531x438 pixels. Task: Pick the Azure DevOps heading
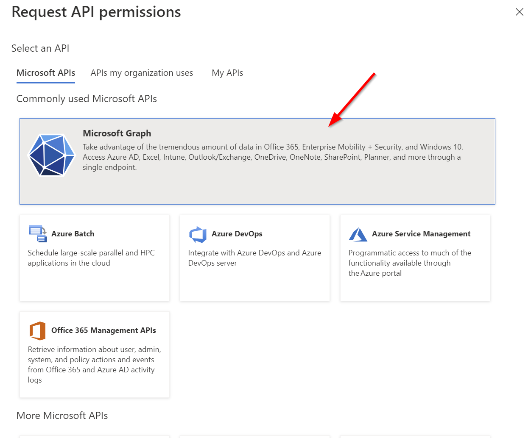(237, 234)
